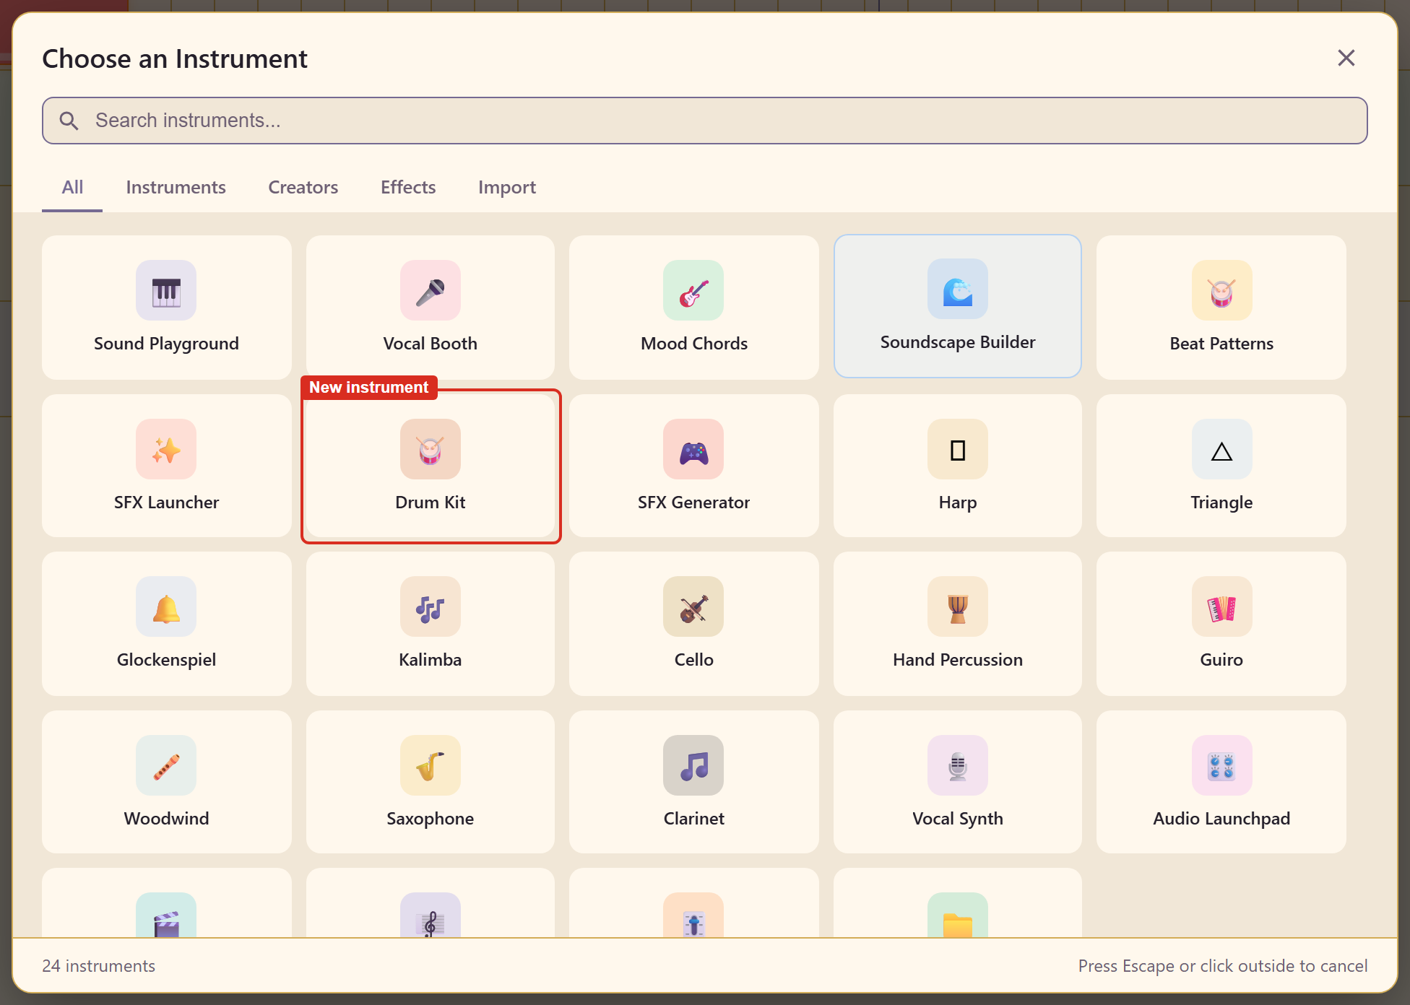1410x1005 pixels.
Task: Select the Triangle instrument icon
Action: point(1222,449)
